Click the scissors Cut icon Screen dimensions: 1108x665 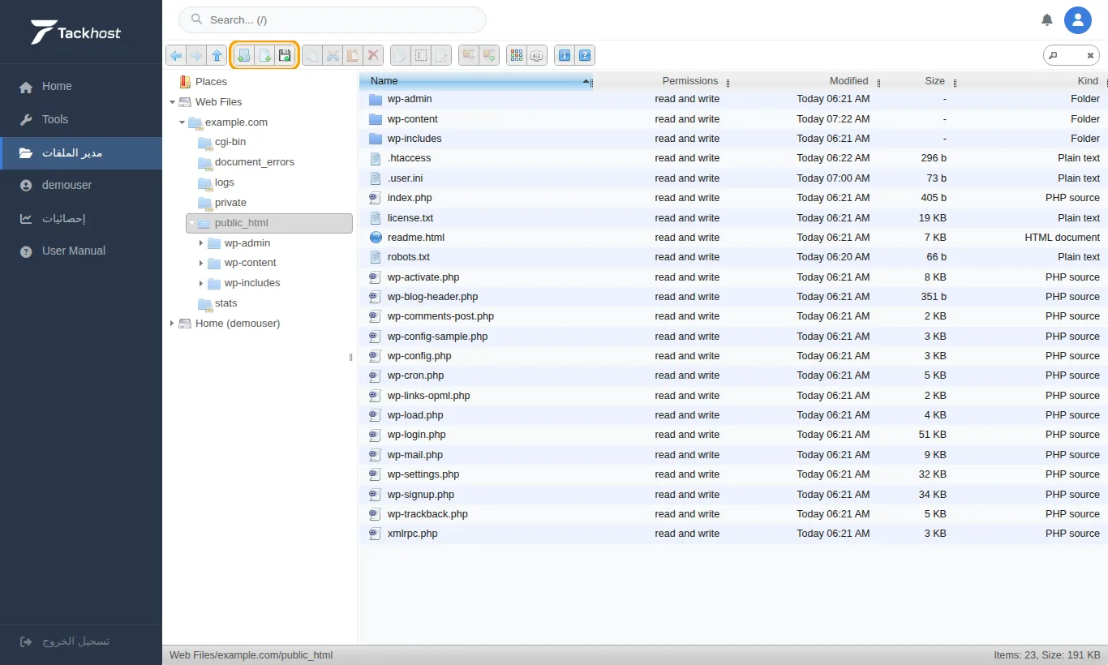click(x=333, y=55)
